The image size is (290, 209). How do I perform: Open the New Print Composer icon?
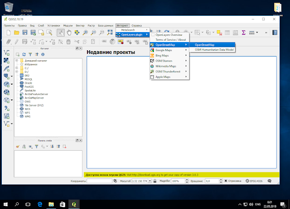pyautogui.click(x=41, y=33)
